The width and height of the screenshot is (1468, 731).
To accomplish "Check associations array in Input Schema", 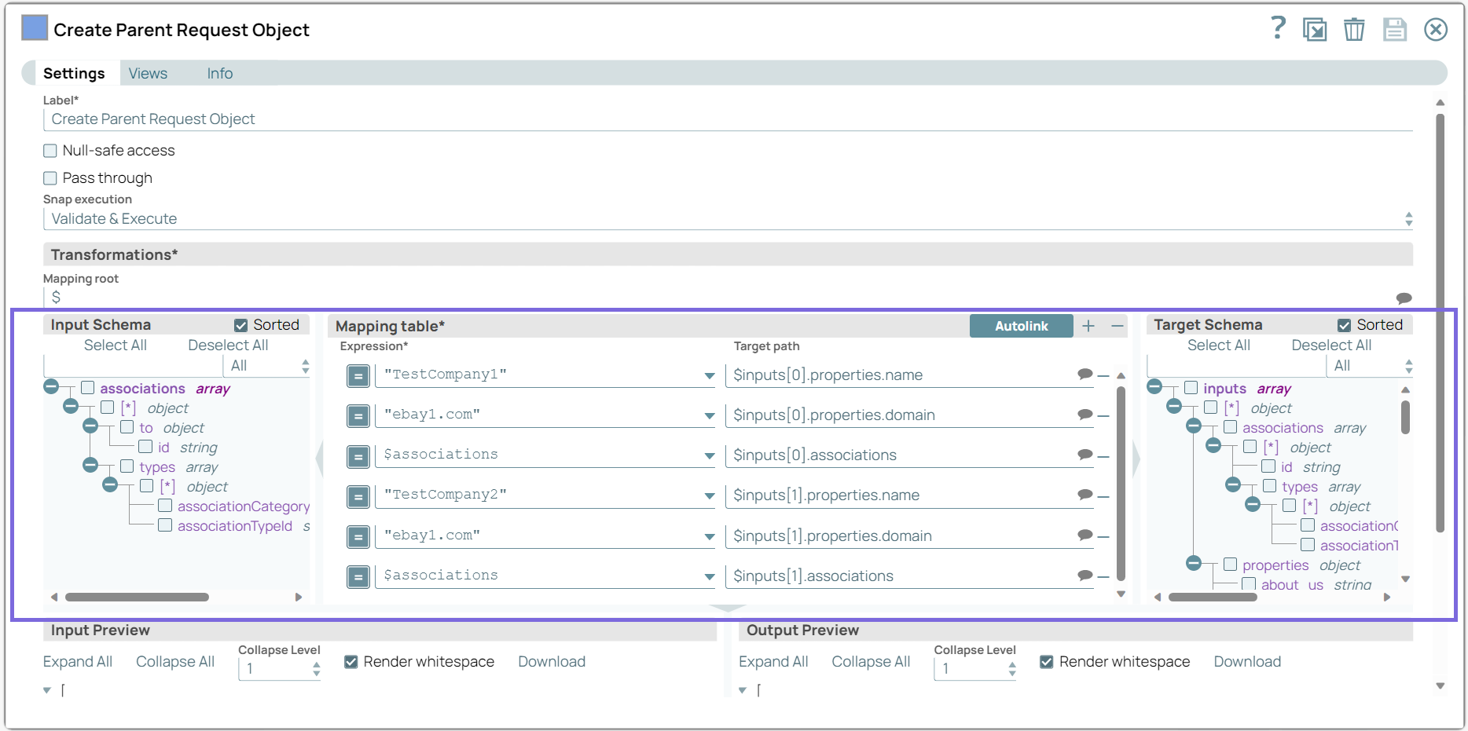I will click(88, 388).
